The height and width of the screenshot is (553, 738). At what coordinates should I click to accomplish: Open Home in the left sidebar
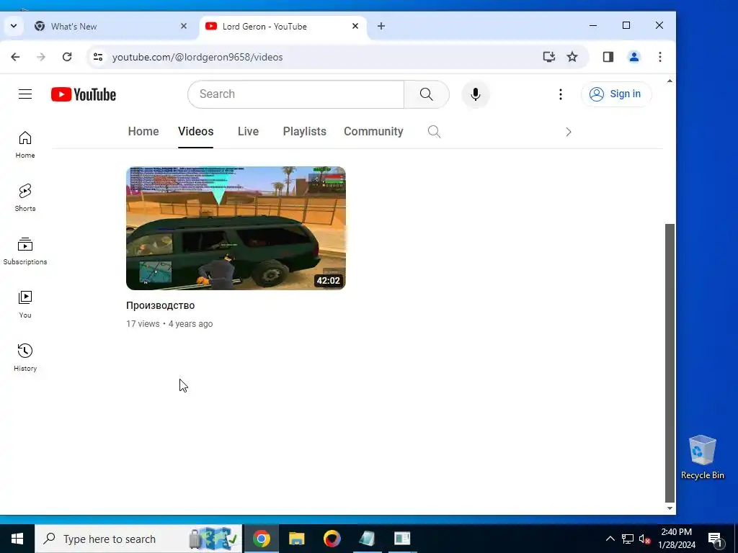(x=25, y=145)
